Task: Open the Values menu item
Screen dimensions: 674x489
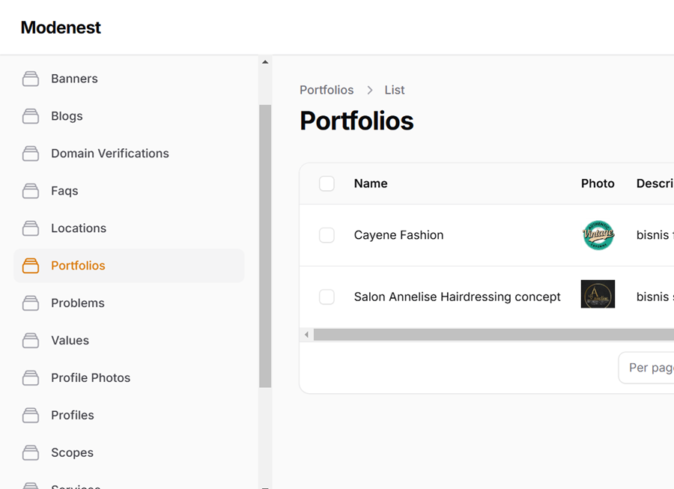Action: 70,341
